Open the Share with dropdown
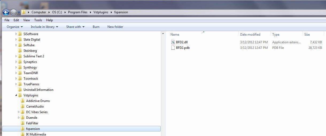This screenshot has width=326, height=136. (75, 27)
